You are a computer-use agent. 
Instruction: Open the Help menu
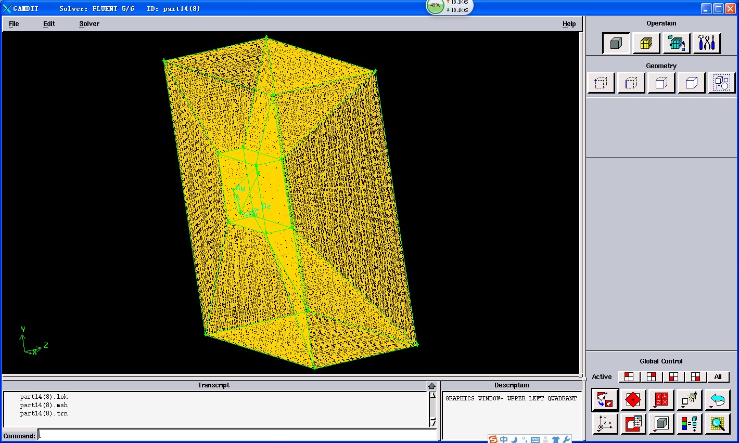pos(569,24)
